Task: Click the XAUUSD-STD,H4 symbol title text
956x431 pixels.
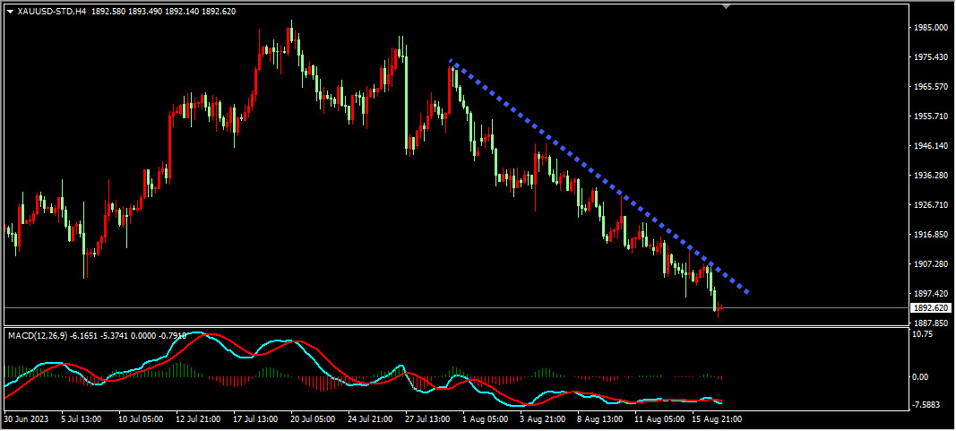Action: point(52,11)
